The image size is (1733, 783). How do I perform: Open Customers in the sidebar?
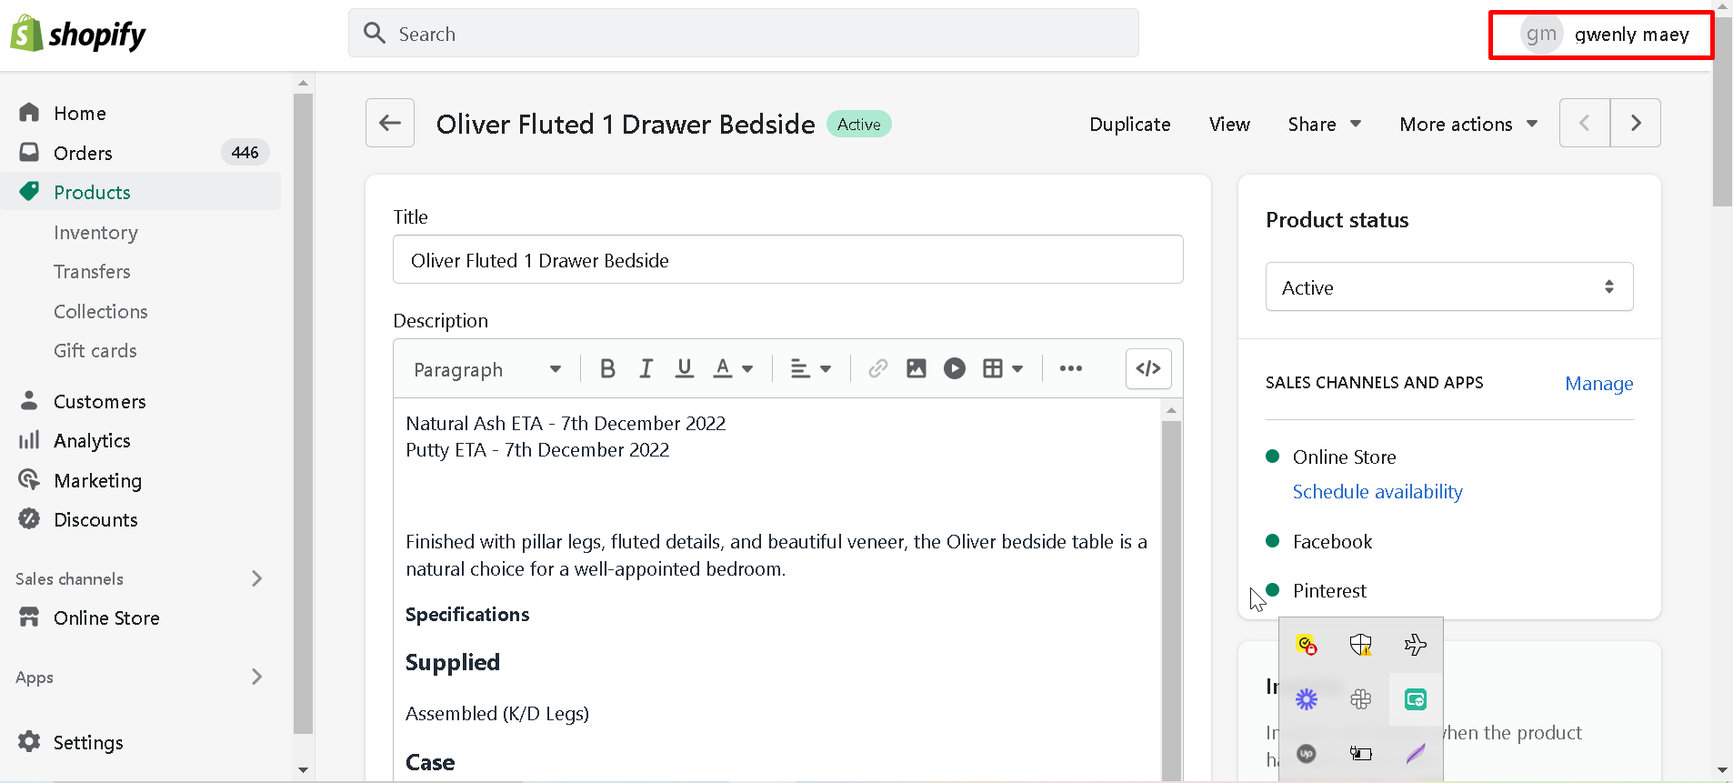[99, 401]
